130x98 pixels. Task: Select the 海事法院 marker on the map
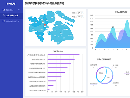coord(70,35)
